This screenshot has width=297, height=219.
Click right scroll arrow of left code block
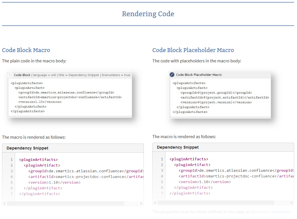(x=141, y=203)
